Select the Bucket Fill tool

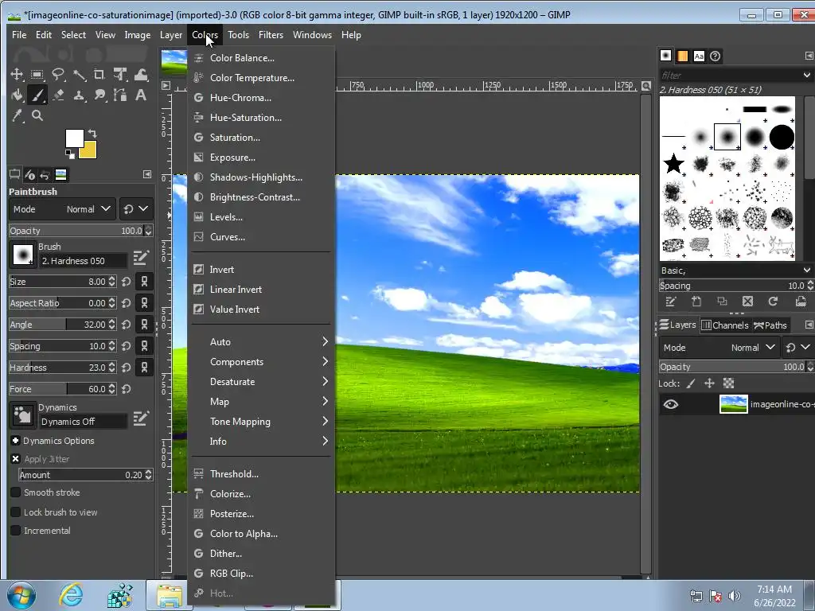[x=17, y=95]
